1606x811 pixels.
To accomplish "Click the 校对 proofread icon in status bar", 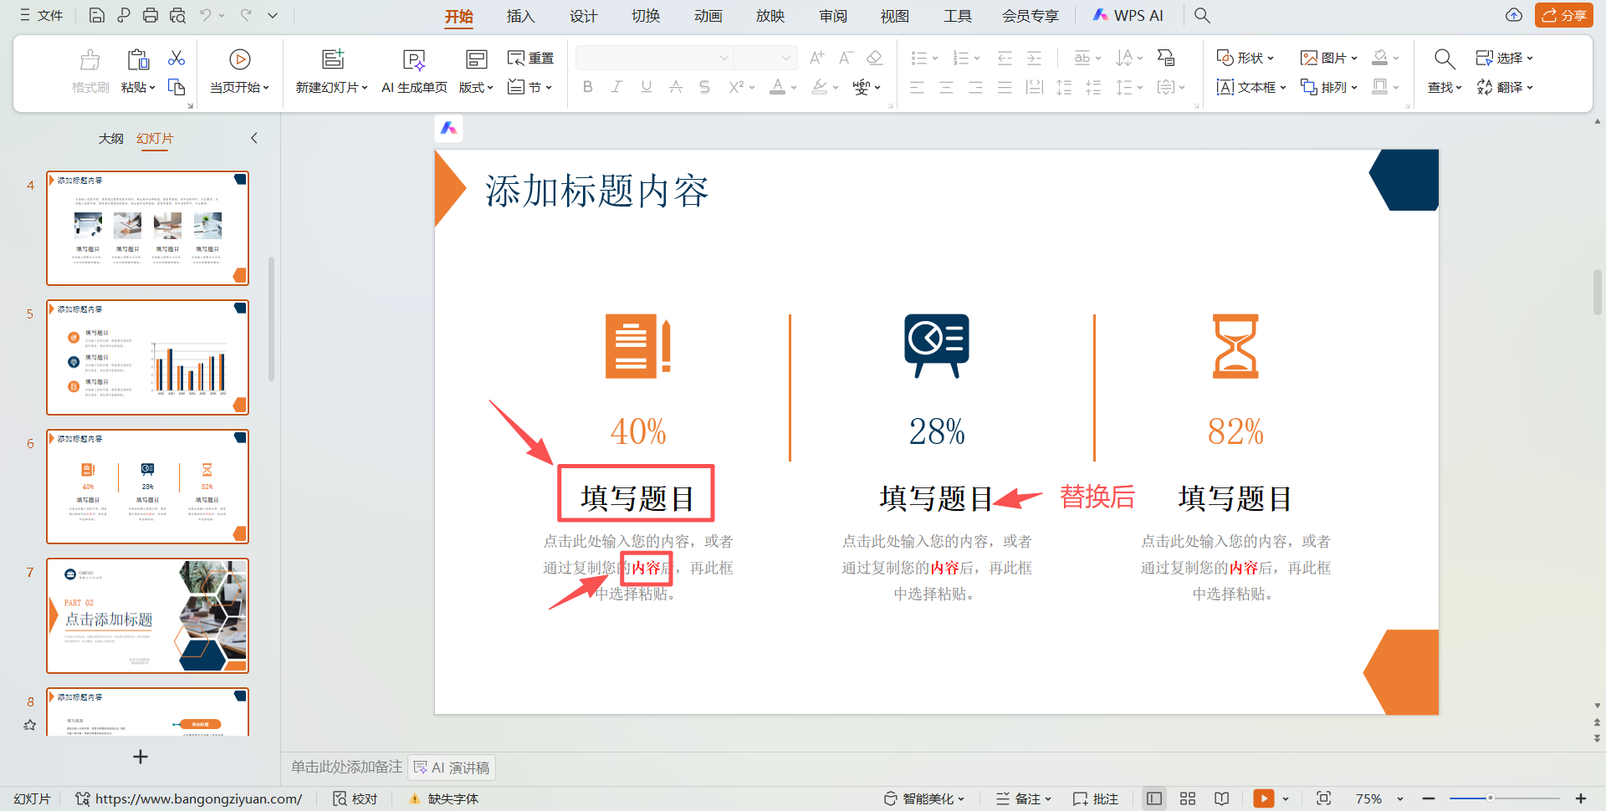I will tap(354, 798).
